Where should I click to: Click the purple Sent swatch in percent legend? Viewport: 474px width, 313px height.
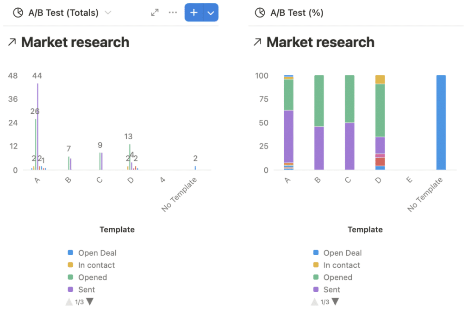pos(316,289)
